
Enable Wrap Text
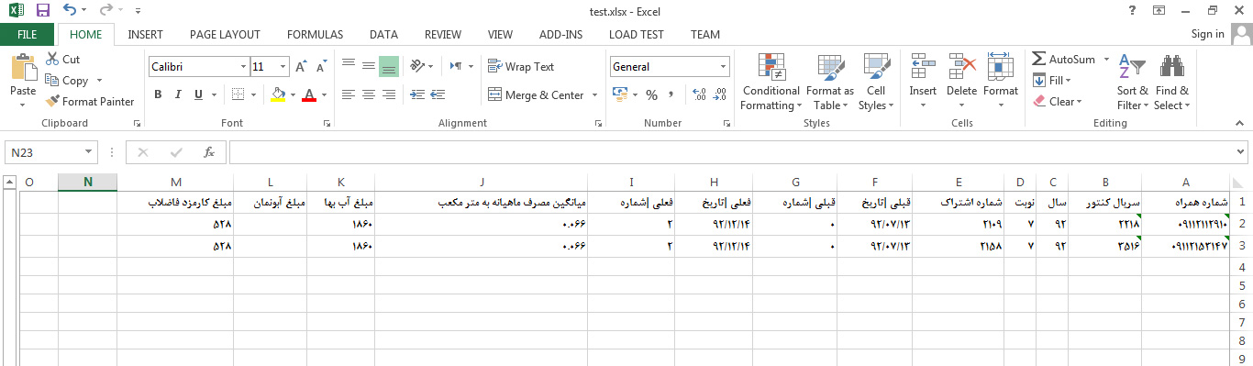(521, 66)
